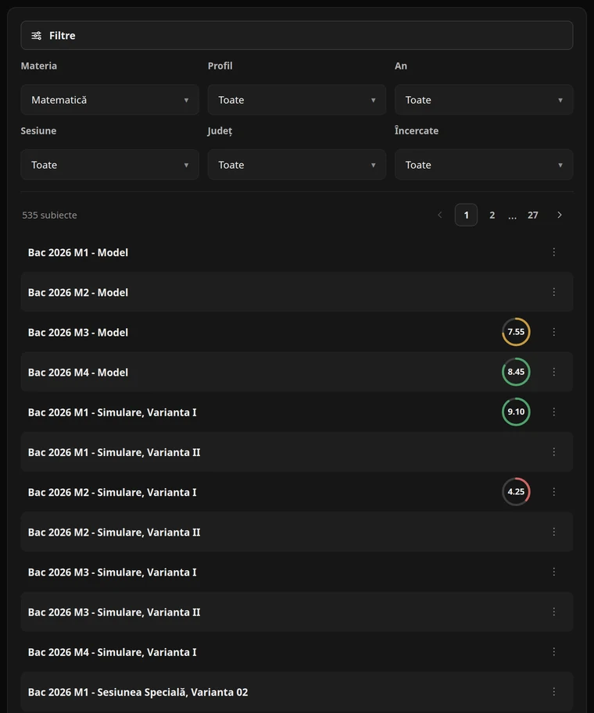
Task: Go to previous page with left arrow
Action: (x=440, y=215)
